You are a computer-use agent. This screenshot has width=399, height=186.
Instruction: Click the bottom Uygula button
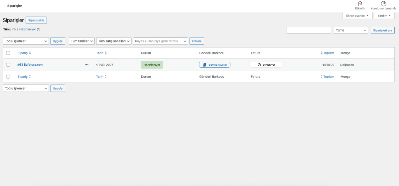pyautogui.click(x=58, y=88)
